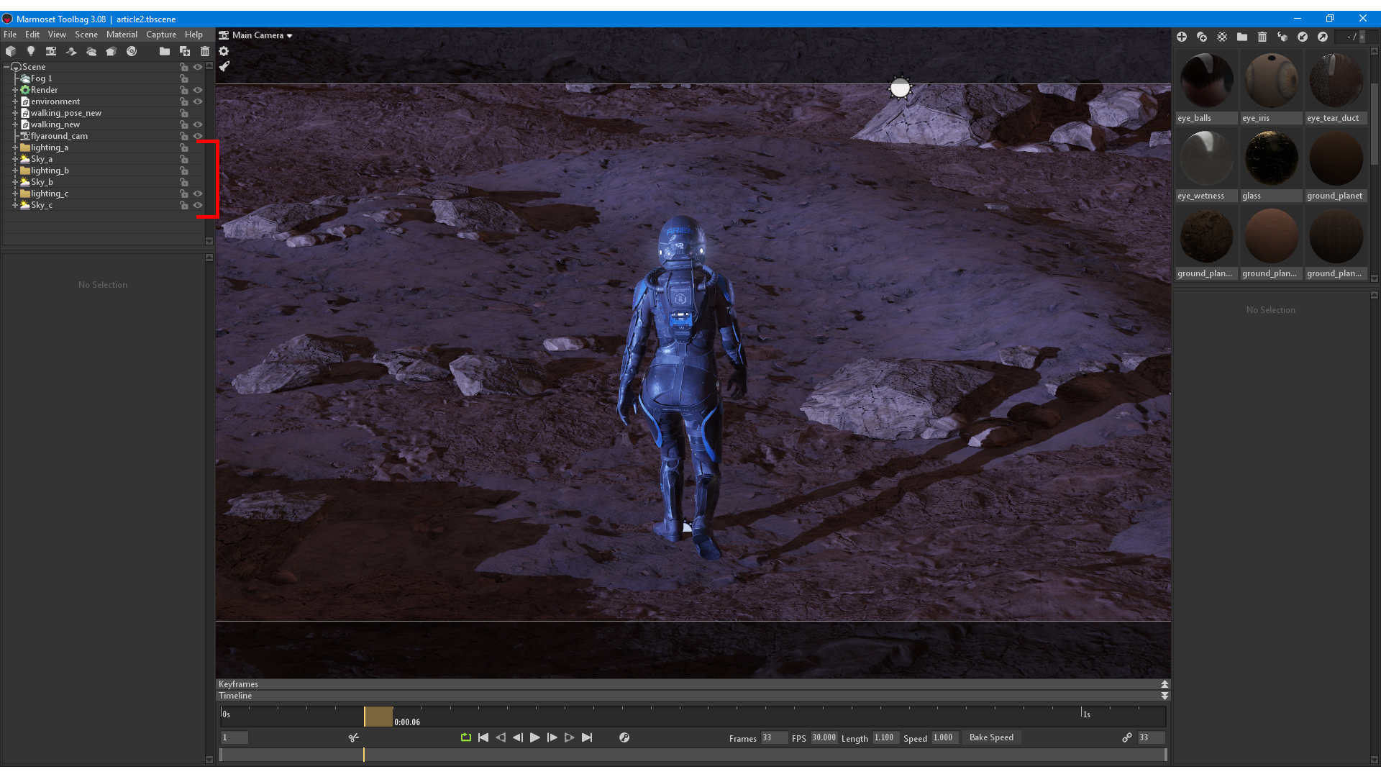
Task: Export material with outward arrow icon
Action: click(1323, 37)
